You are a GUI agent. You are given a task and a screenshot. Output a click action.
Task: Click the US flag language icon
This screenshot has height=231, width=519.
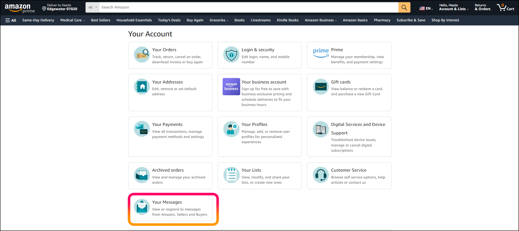422,8
